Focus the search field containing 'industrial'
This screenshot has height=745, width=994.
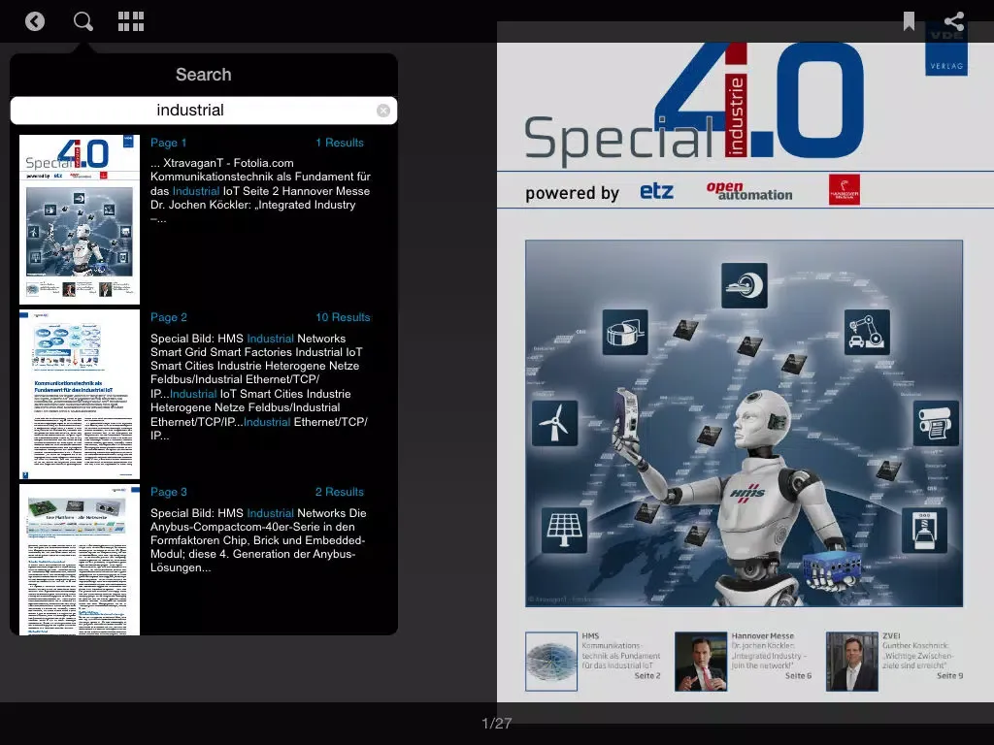click(204, 111)
